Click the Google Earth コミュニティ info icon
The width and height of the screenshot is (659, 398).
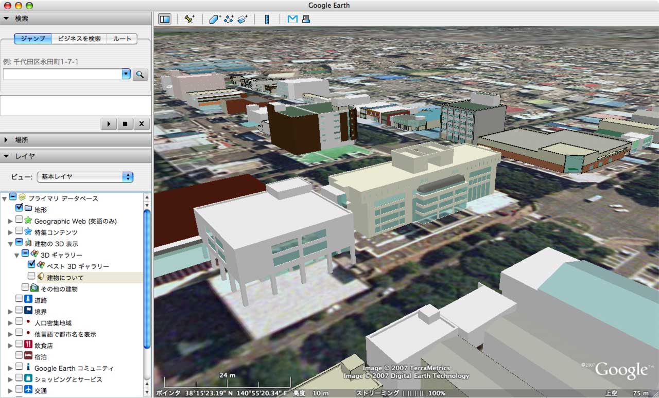(28, 367)
